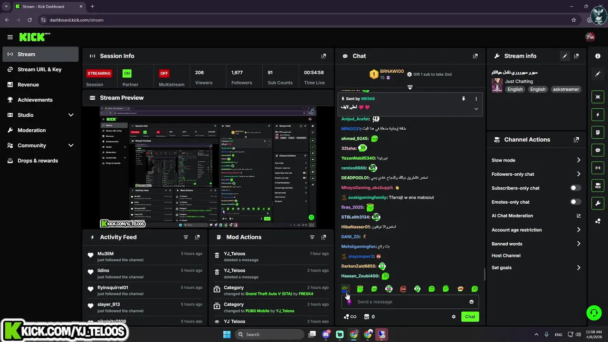Click the broadcast signal icon in right sidebar

pos(598,168)
